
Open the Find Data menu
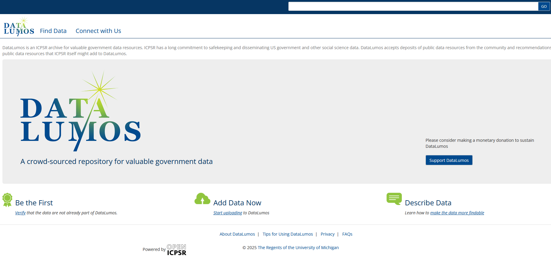pyautogui.click(x=53, y=31)
